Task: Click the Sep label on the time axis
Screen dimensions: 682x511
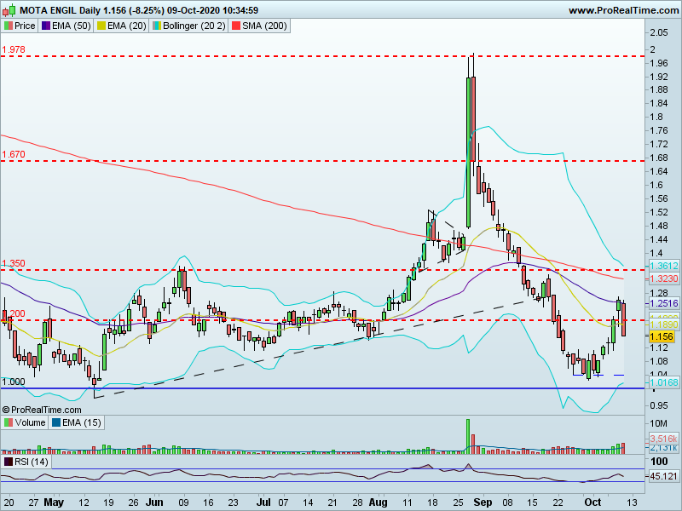Action: 483,502
